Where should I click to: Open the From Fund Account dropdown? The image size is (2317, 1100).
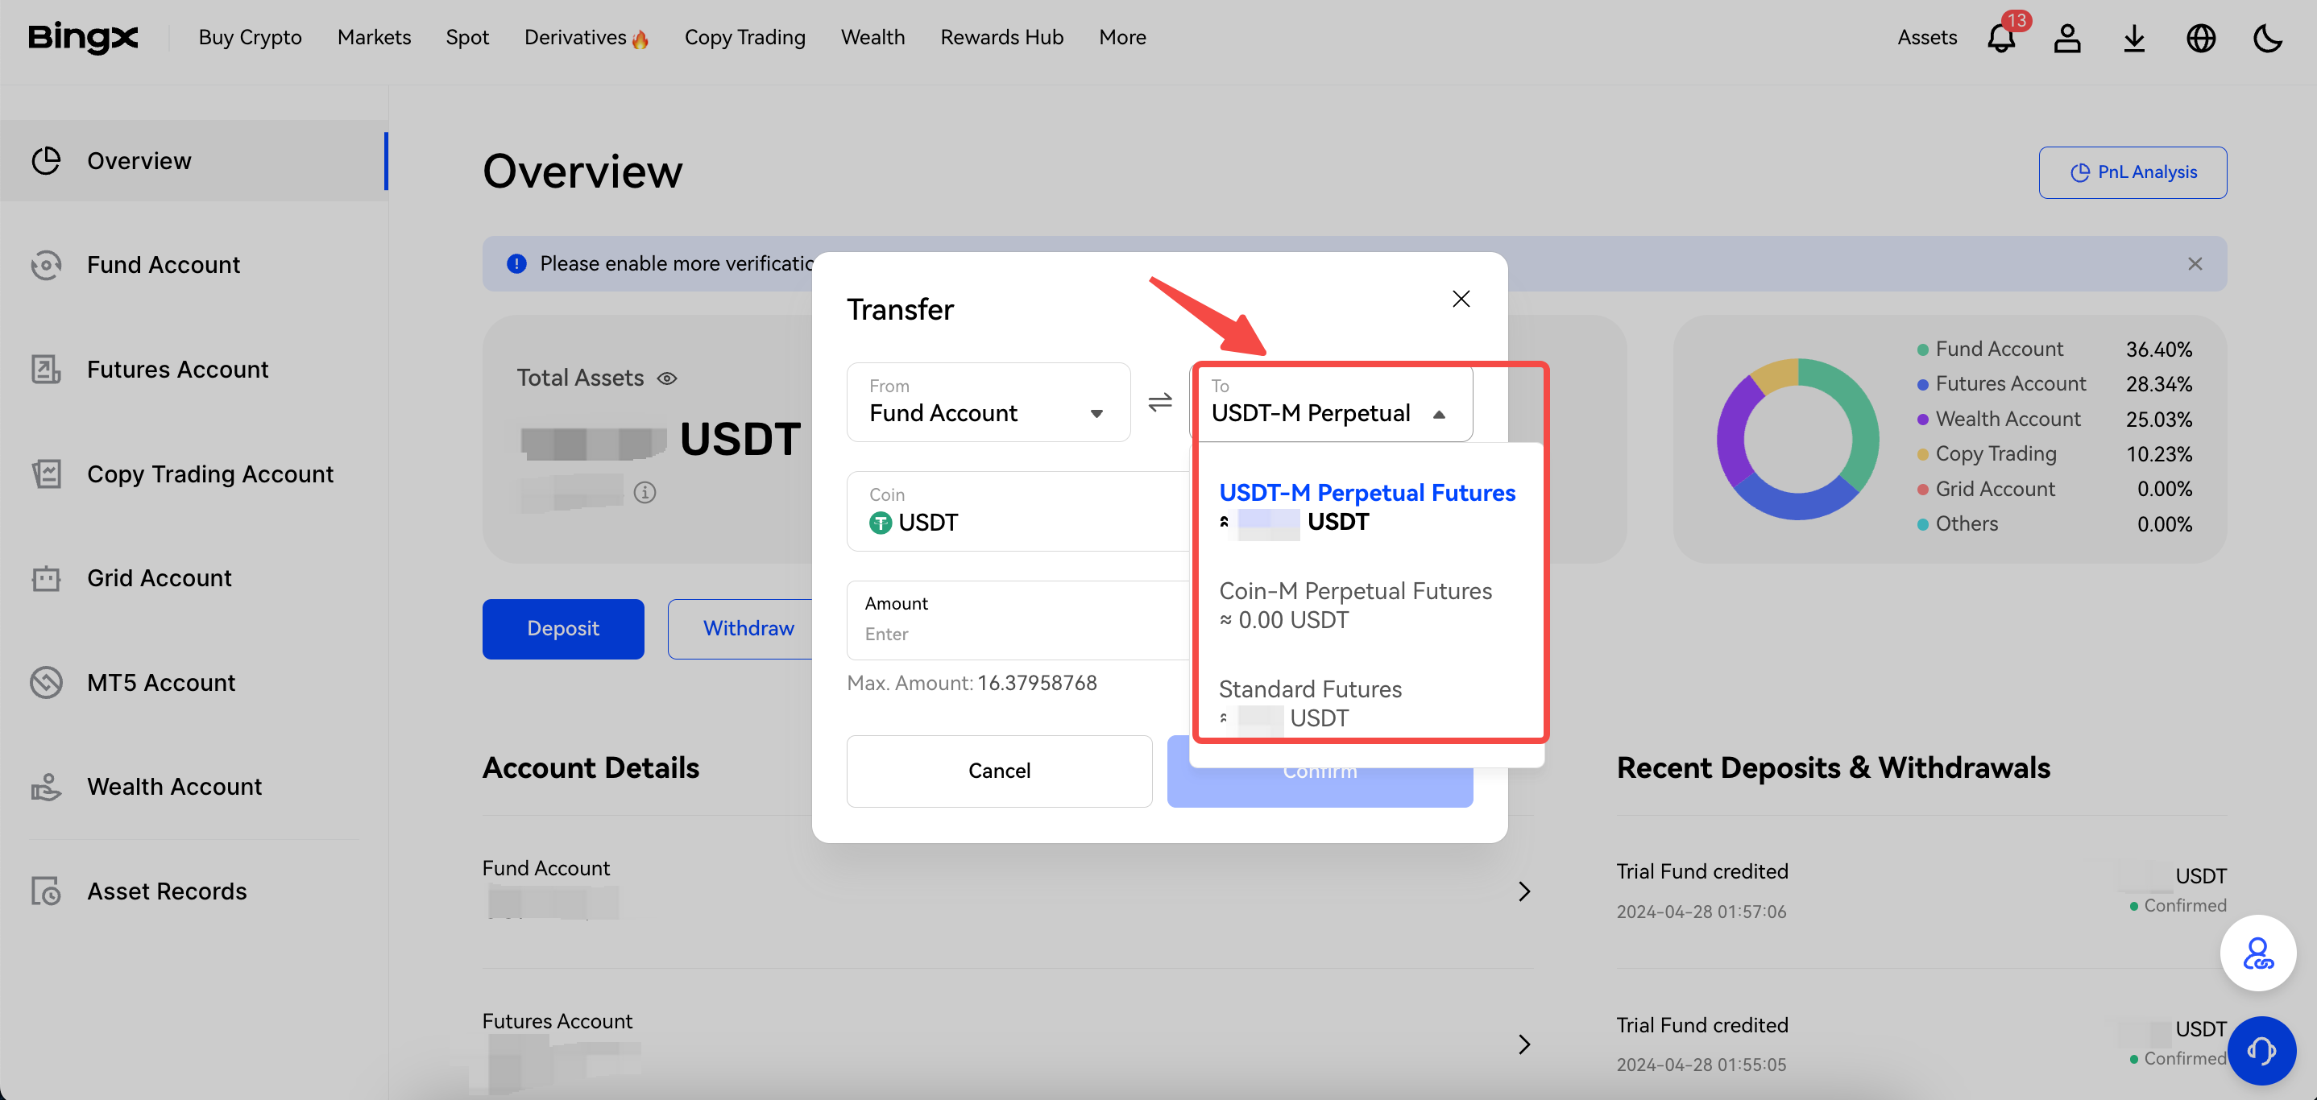[988, 402]
